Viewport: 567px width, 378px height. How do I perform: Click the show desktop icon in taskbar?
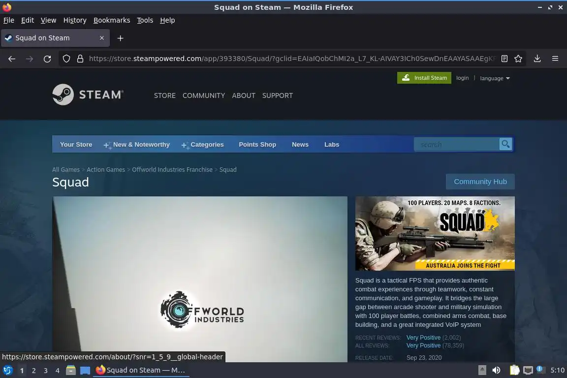tap(85, 370)
